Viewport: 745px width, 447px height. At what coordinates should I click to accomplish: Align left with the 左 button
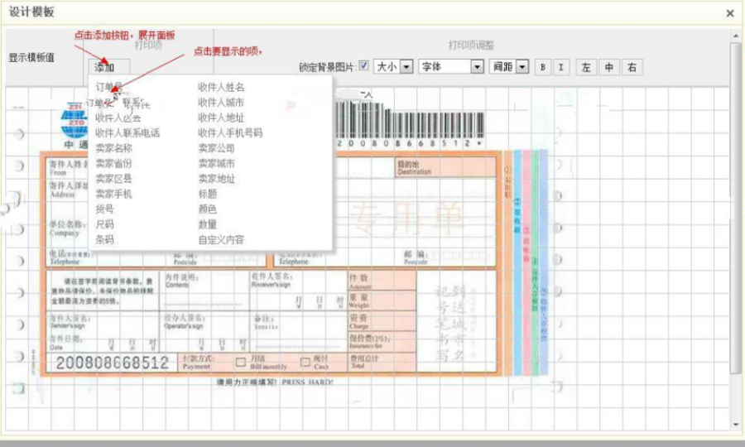pos(586,67)
